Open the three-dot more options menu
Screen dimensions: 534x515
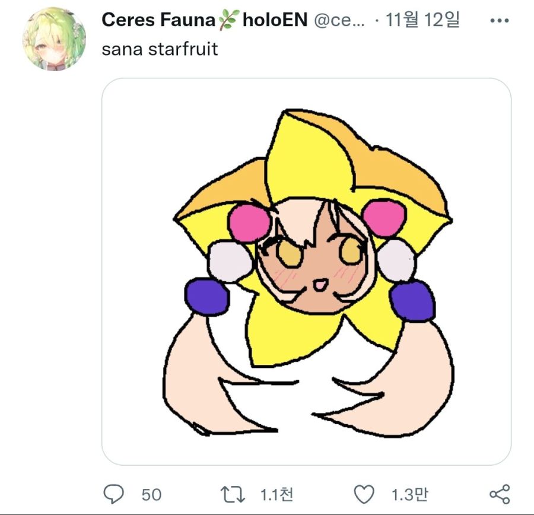498,20
